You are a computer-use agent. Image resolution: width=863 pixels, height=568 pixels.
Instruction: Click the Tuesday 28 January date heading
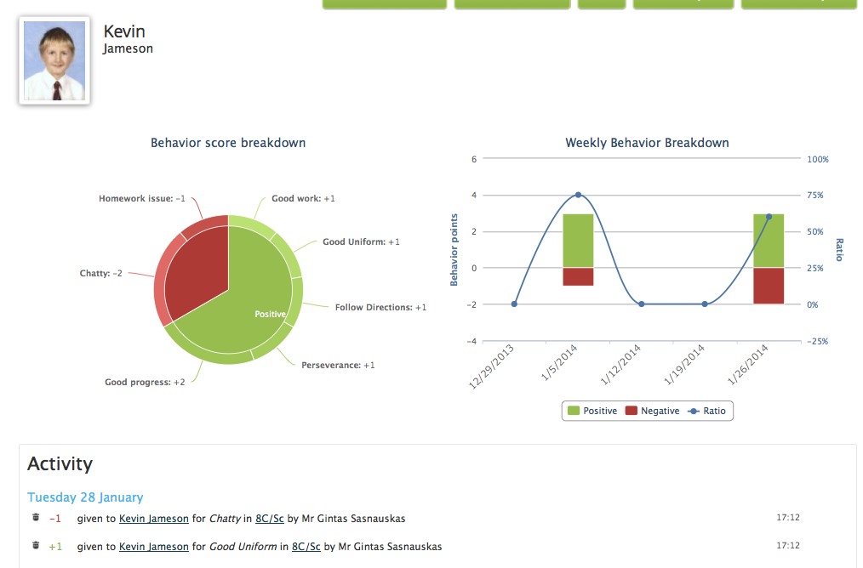[85, 497]
